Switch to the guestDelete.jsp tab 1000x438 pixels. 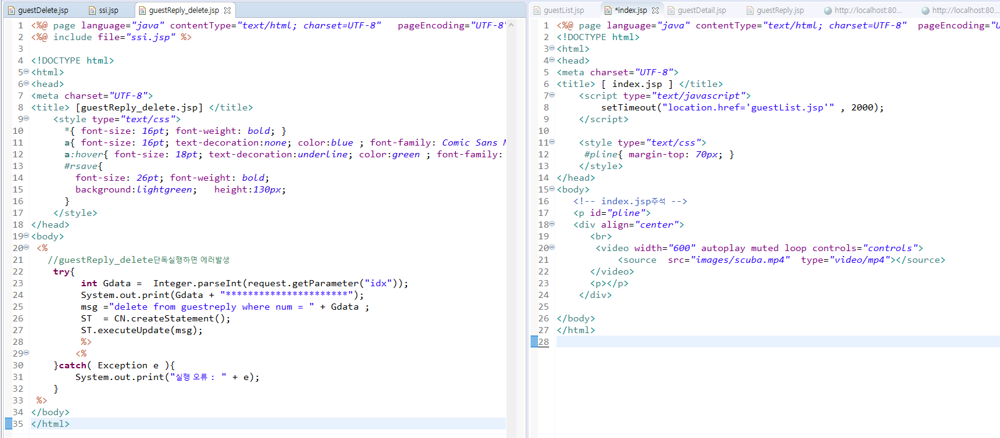tap(38, 10)
